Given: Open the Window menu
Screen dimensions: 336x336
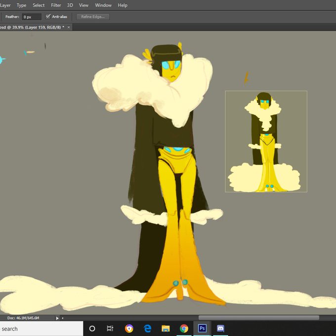Looking at the screenshot, I should pyautogui.click(x=103, y=5).
